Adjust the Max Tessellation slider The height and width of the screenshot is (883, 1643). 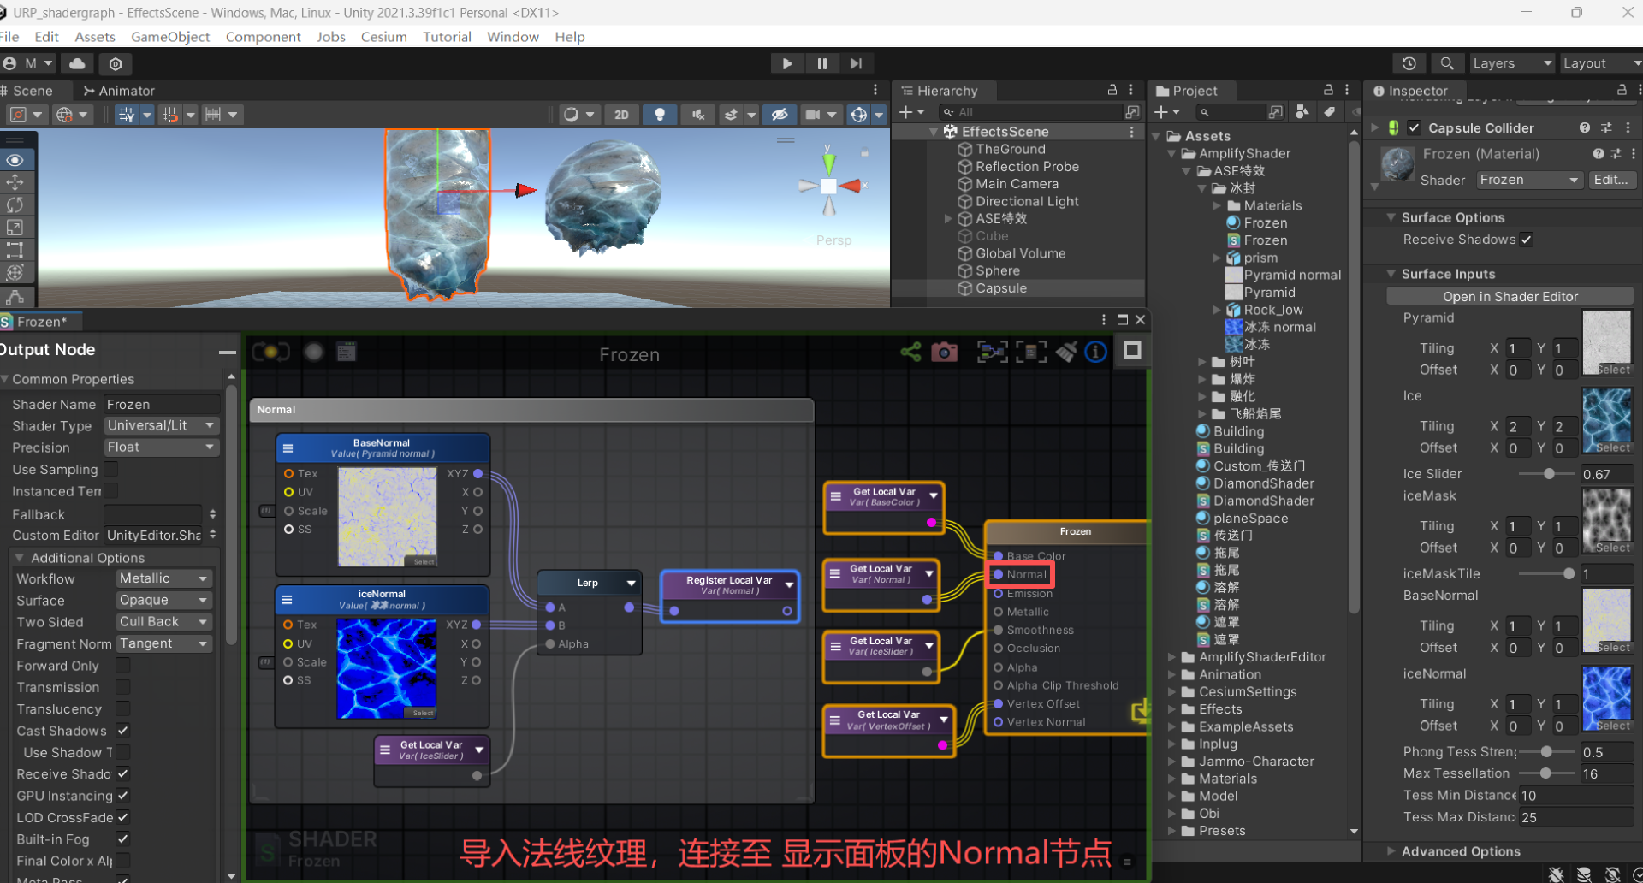click(1545, 773)
